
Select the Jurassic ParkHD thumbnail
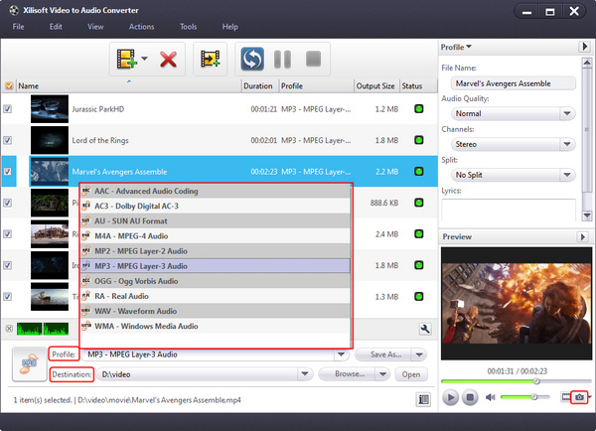(50, 109)
